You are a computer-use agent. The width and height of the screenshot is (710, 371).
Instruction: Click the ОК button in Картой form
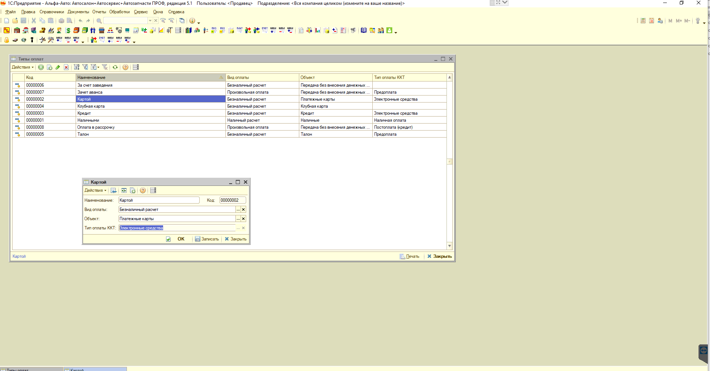coord(181,239)
